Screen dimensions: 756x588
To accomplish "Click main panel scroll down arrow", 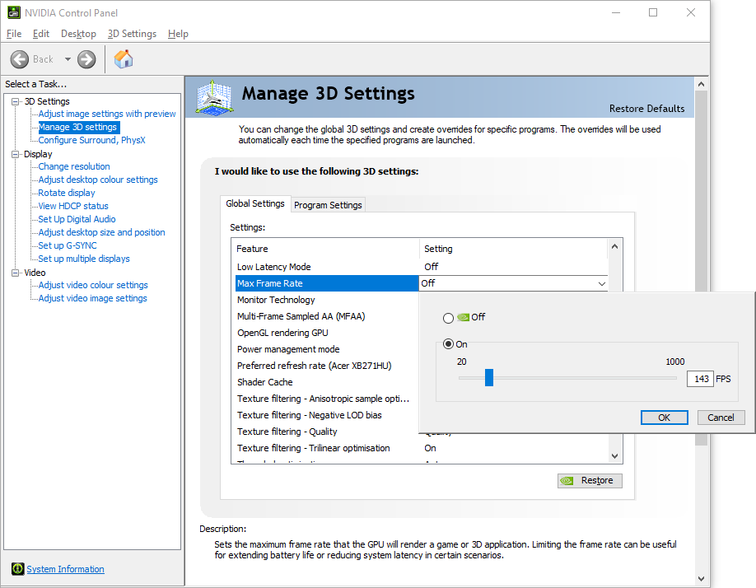I will click(701, 578).
